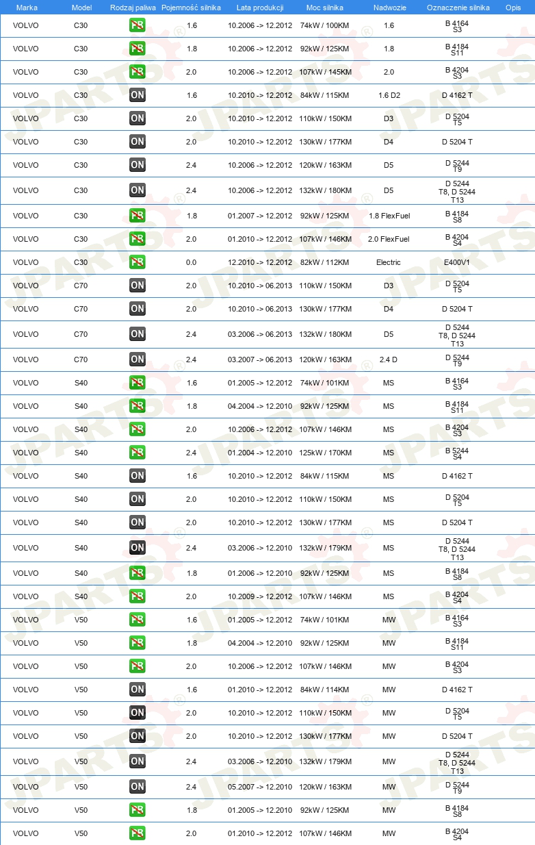The height and width of the screenshot is (845, 535).
Task: Click the 84kW / 114KM power cell
Action: tap(326, 690)
